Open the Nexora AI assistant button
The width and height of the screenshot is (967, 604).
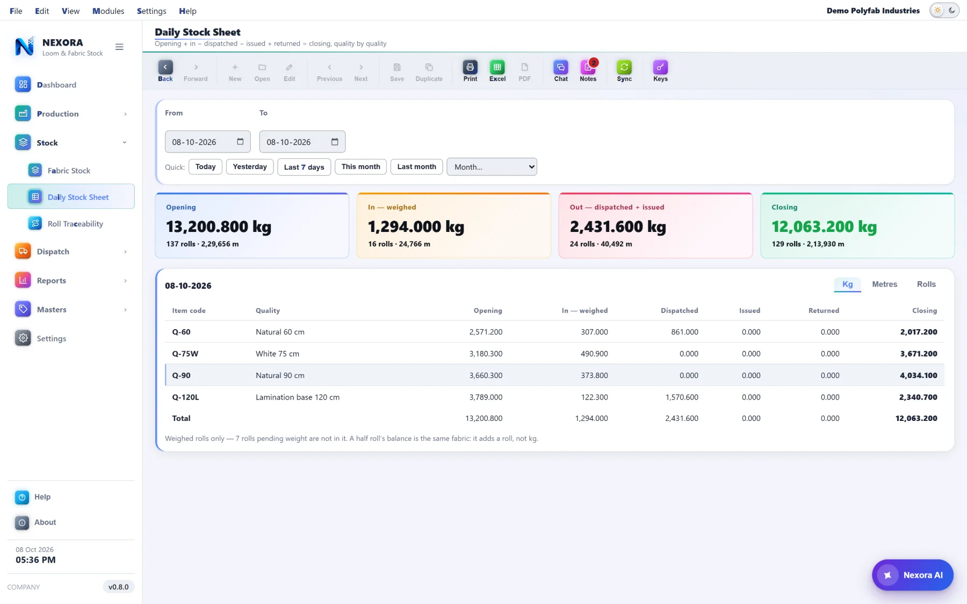point(912,575)
